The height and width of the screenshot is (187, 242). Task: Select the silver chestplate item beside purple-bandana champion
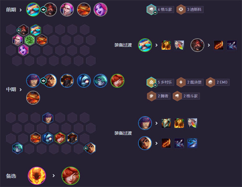[x=166, y=123]
